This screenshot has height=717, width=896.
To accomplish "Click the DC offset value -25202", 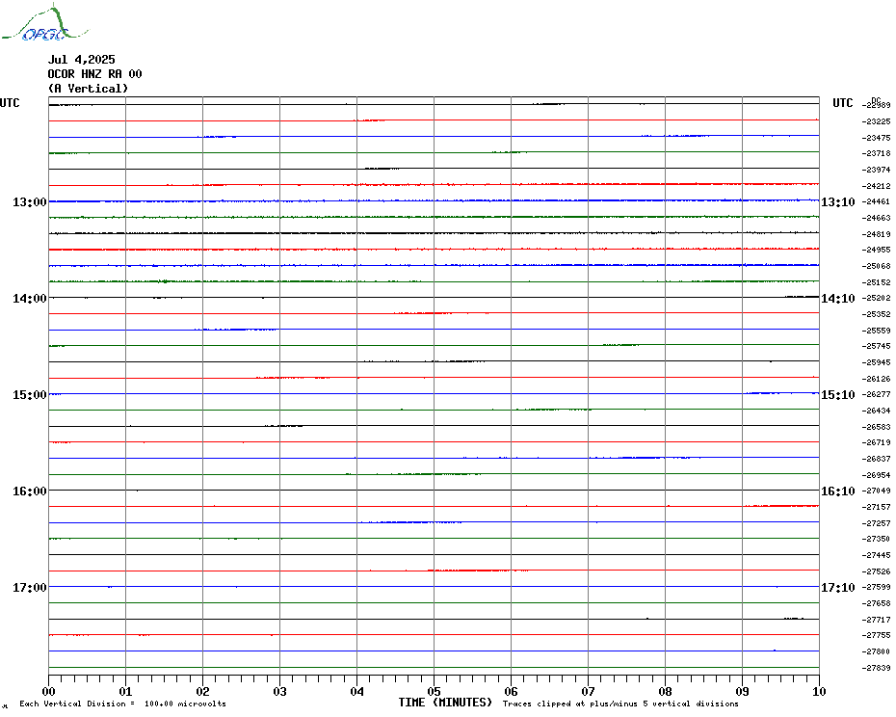I will point(876,298).
